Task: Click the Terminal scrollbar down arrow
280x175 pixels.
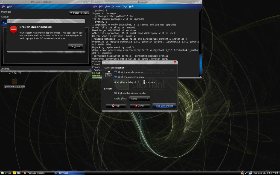Action: click(x=200, y=77)
